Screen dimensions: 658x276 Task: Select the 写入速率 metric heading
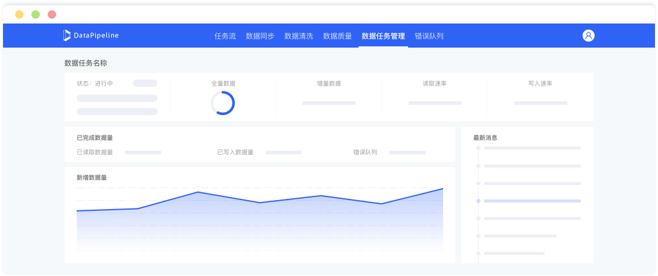point(540,84)
